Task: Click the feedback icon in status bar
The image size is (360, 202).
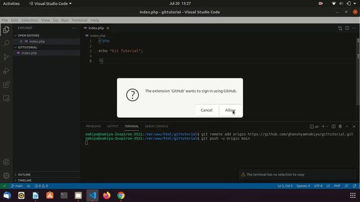Action: pyautogui.click(x=346, y=186)
